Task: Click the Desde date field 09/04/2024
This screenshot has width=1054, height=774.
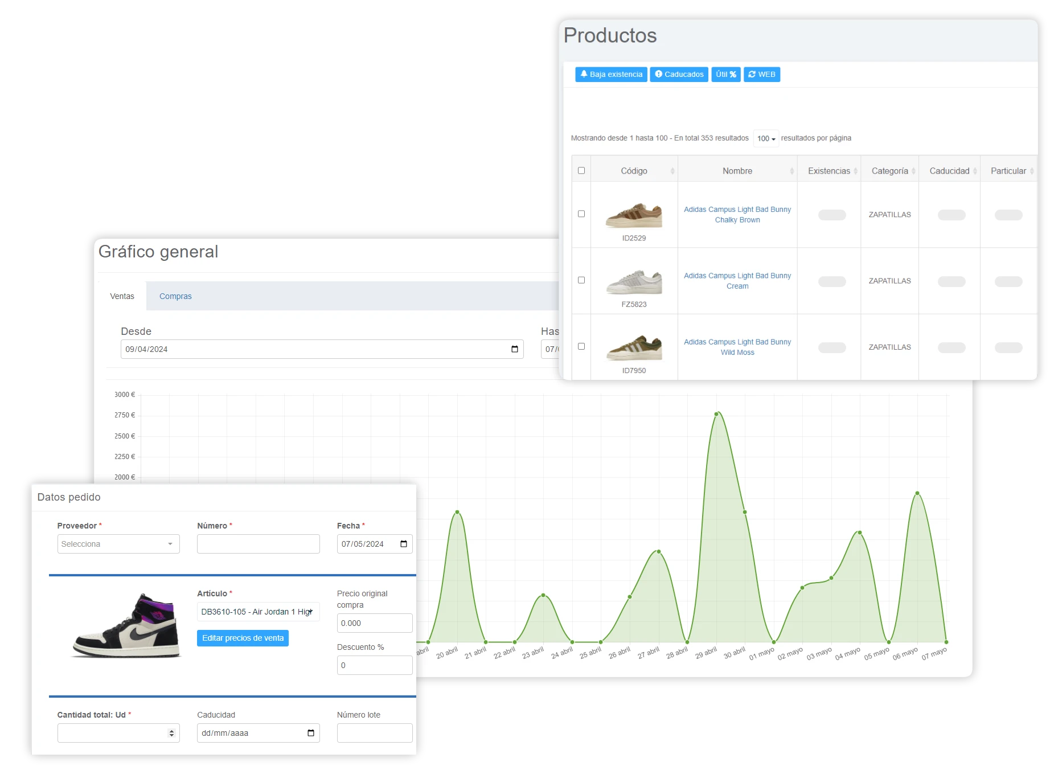Action: point(322,349)
